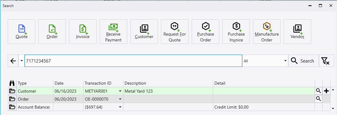Open the All filter dropdown
337x115 pixels.
coord(265,61)
